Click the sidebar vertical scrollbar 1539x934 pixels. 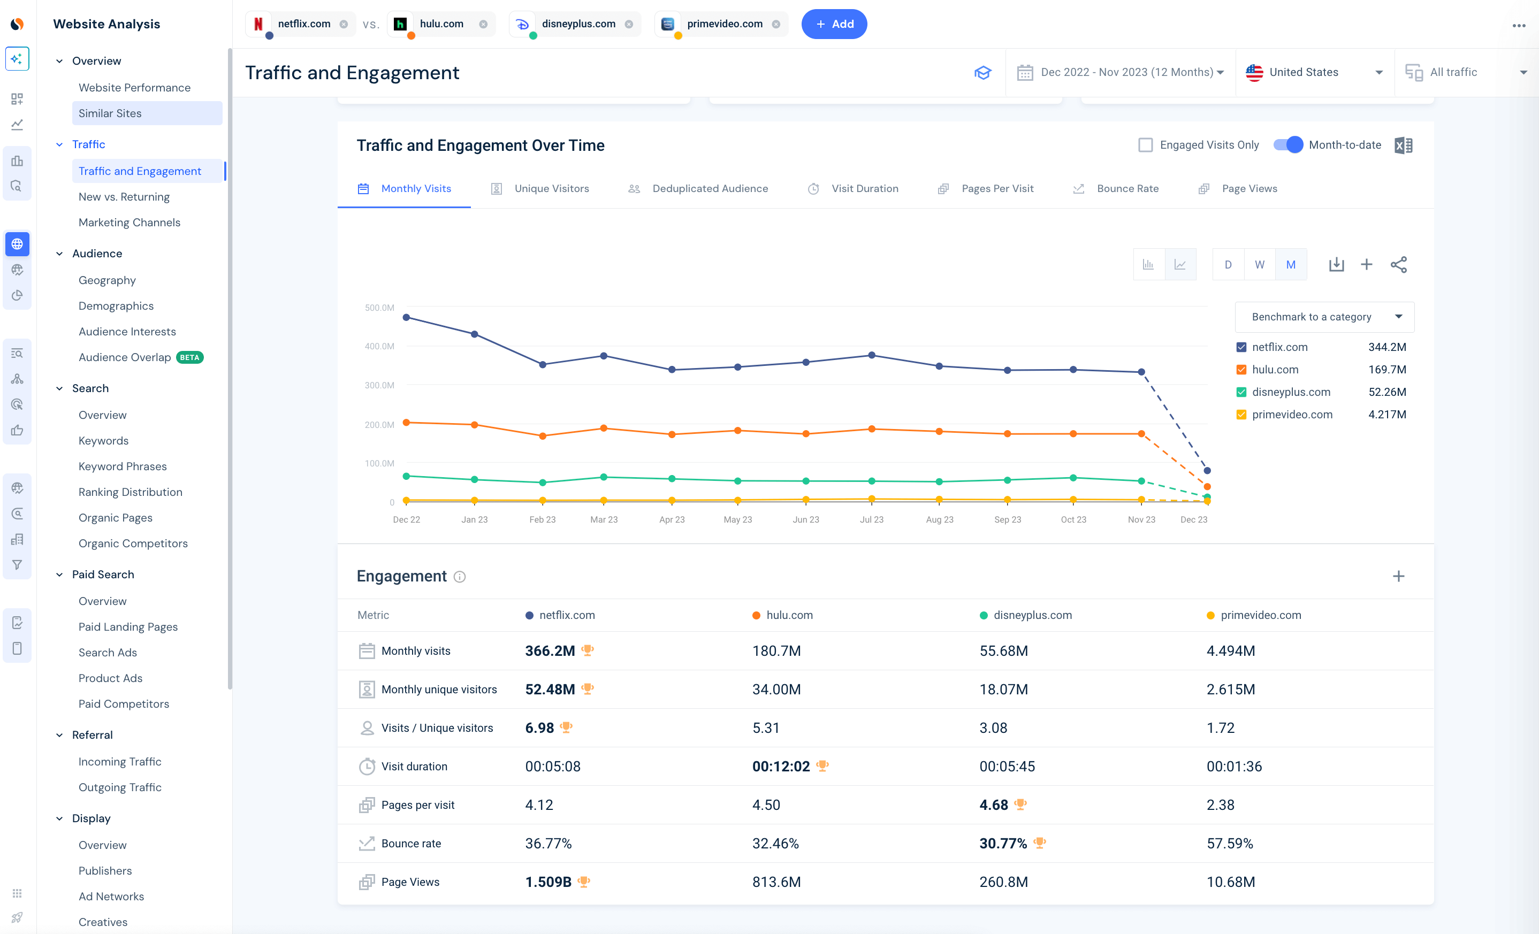point(230,369)
